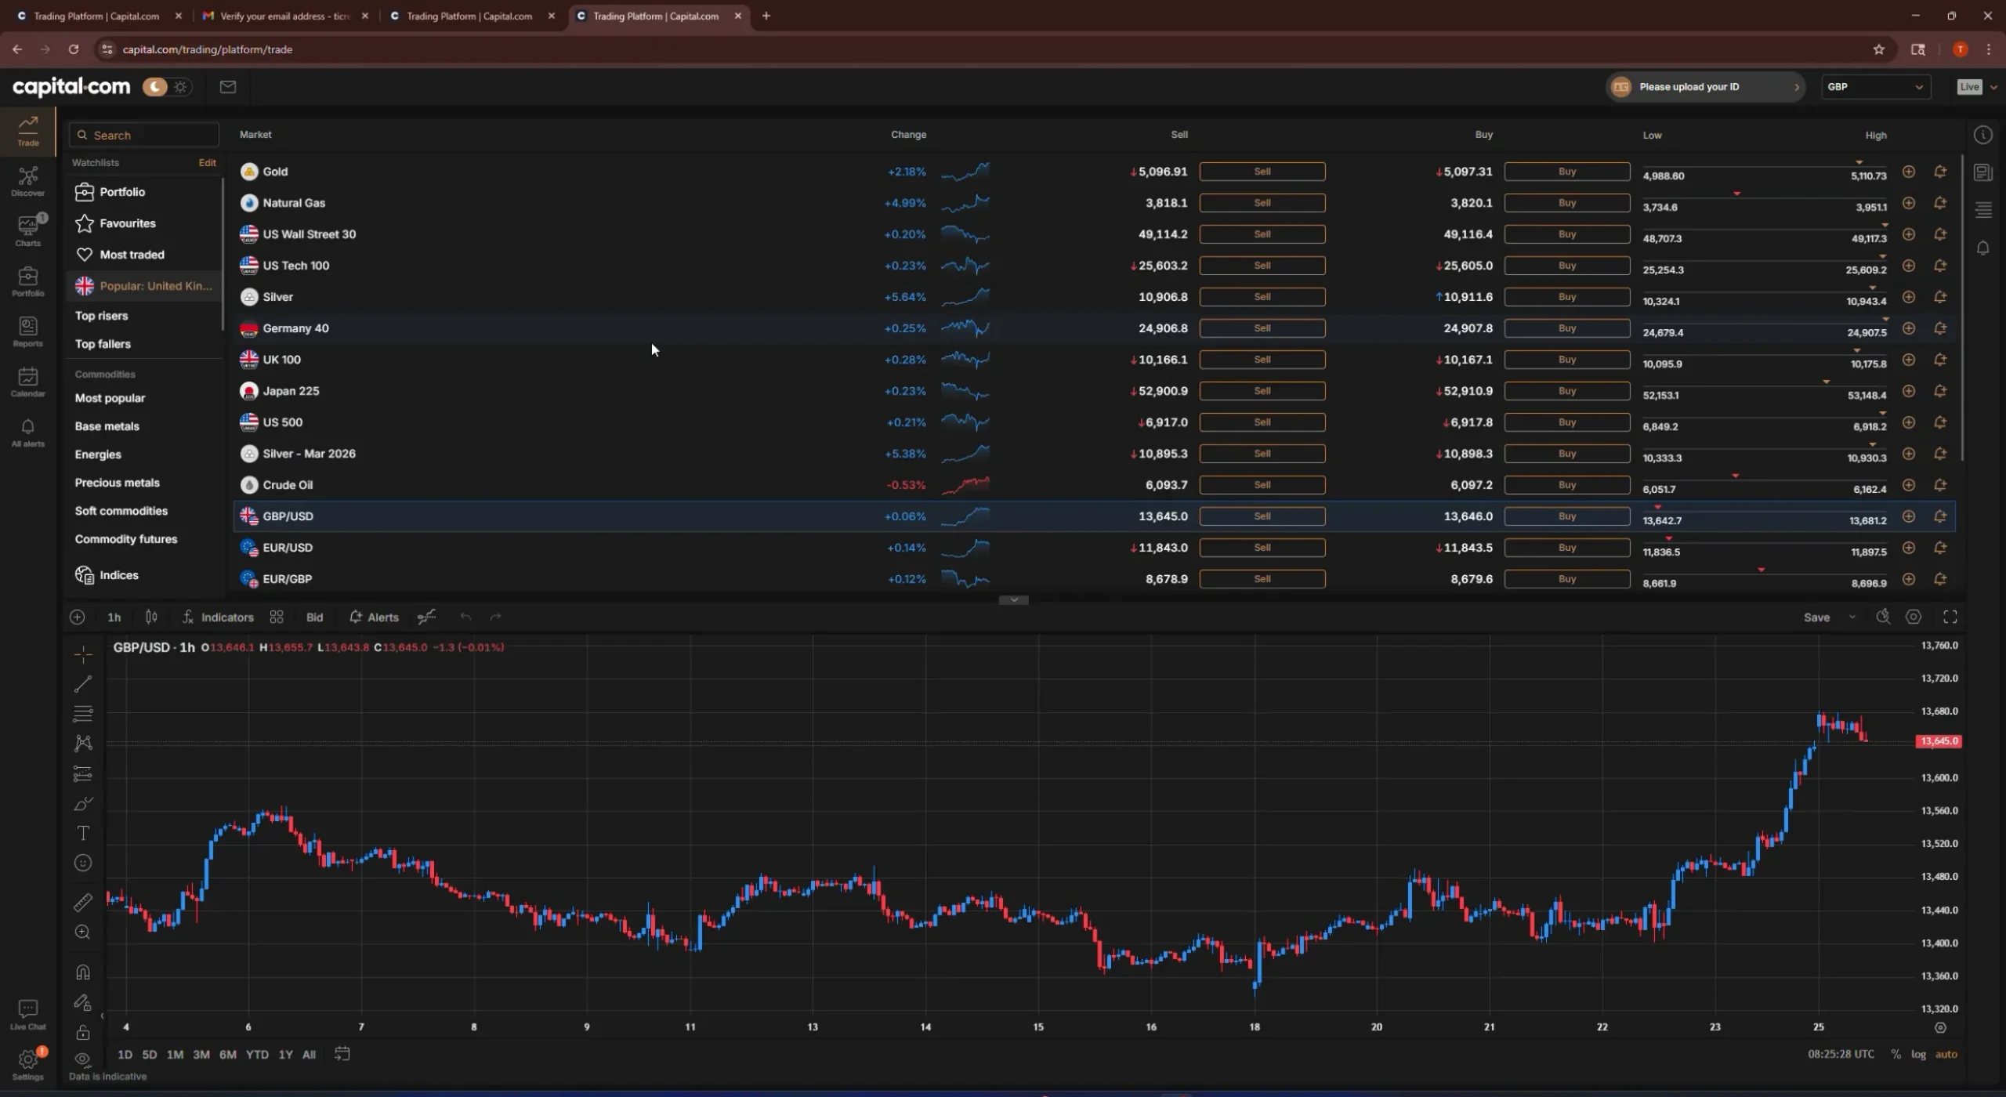Lock all drawing tools
This screenshot has height=1097, width=2006.
click(83, 1033)
